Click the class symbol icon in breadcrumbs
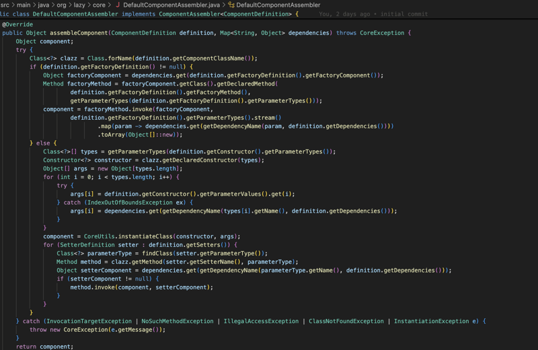 point(231,5)
